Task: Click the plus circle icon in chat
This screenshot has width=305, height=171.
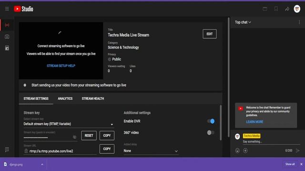Action: [x=245, y=151]
